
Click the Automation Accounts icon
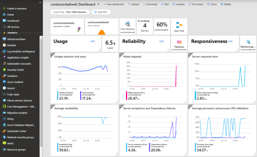(4, 64)
